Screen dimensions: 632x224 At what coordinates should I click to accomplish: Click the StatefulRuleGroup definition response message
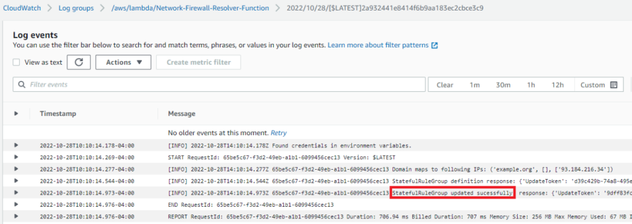[399, 181]
